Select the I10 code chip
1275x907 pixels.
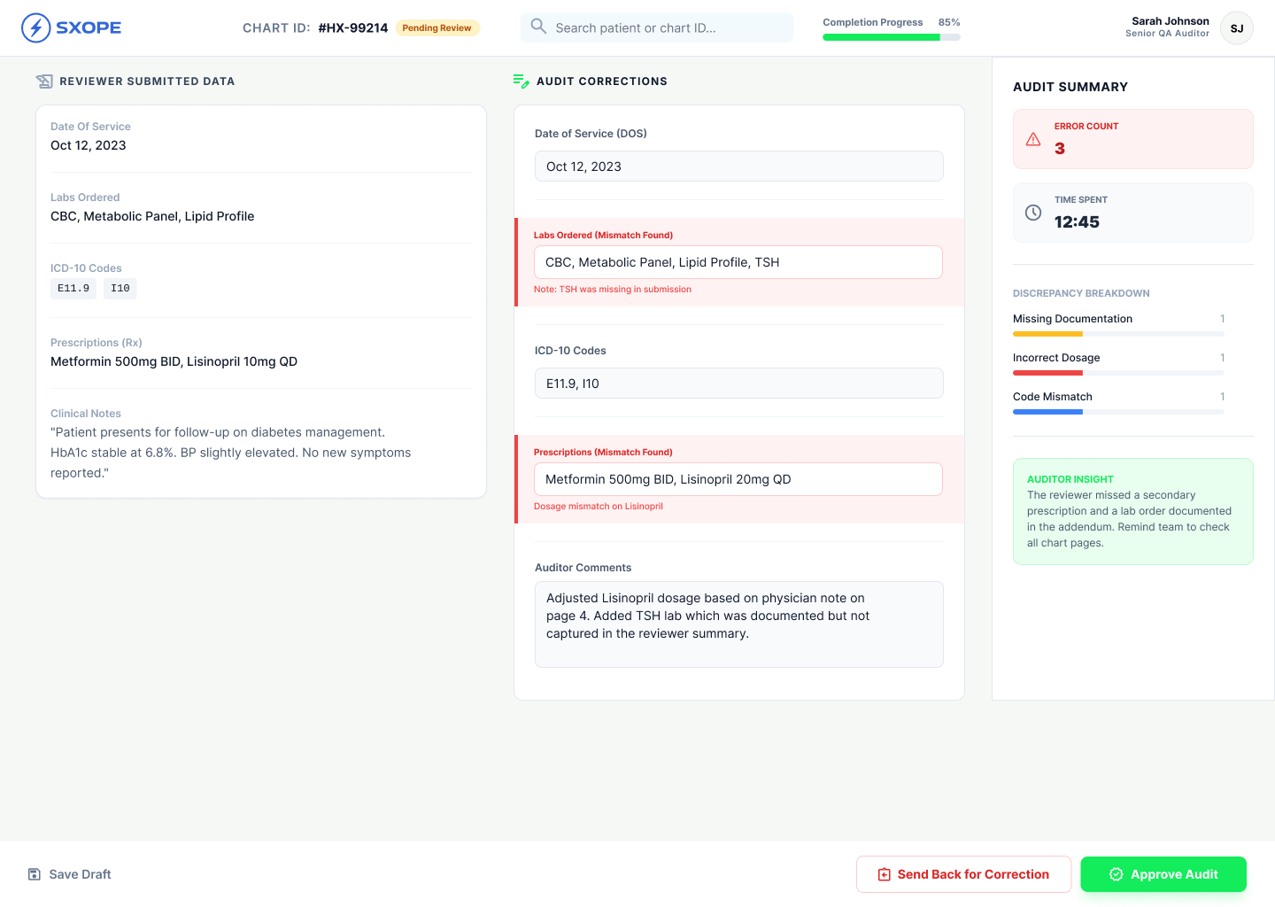coord(120,288)
